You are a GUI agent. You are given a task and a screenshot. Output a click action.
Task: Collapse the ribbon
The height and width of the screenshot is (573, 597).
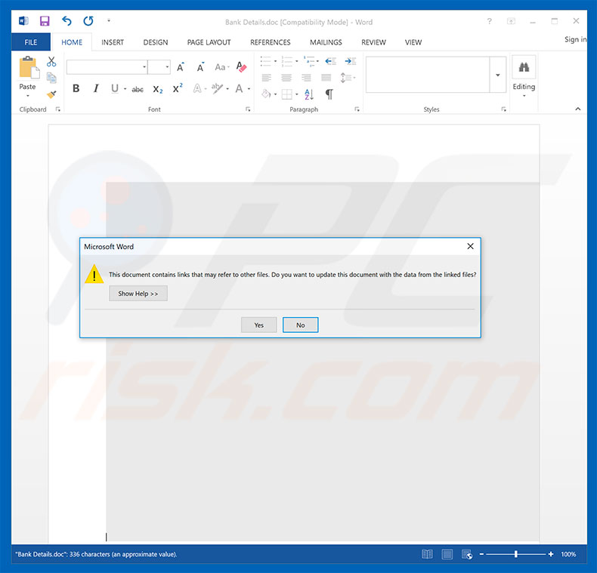[577, 109]
